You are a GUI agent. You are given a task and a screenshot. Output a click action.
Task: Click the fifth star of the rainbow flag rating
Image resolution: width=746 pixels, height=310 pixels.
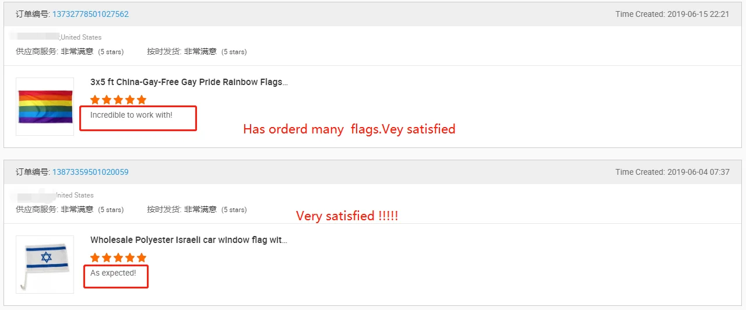pyautogui.click(x=141, y=100)
